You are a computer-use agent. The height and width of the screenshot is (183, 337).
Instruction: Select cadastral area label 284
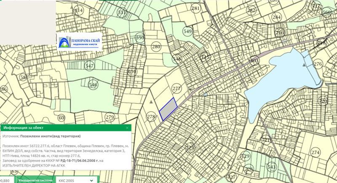point(276,17)
